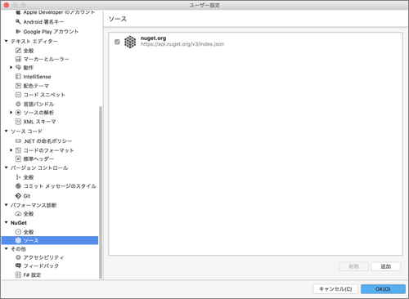Screen dimensions: 409x299
Task: Click the Git icon
Action: (18, 196)
